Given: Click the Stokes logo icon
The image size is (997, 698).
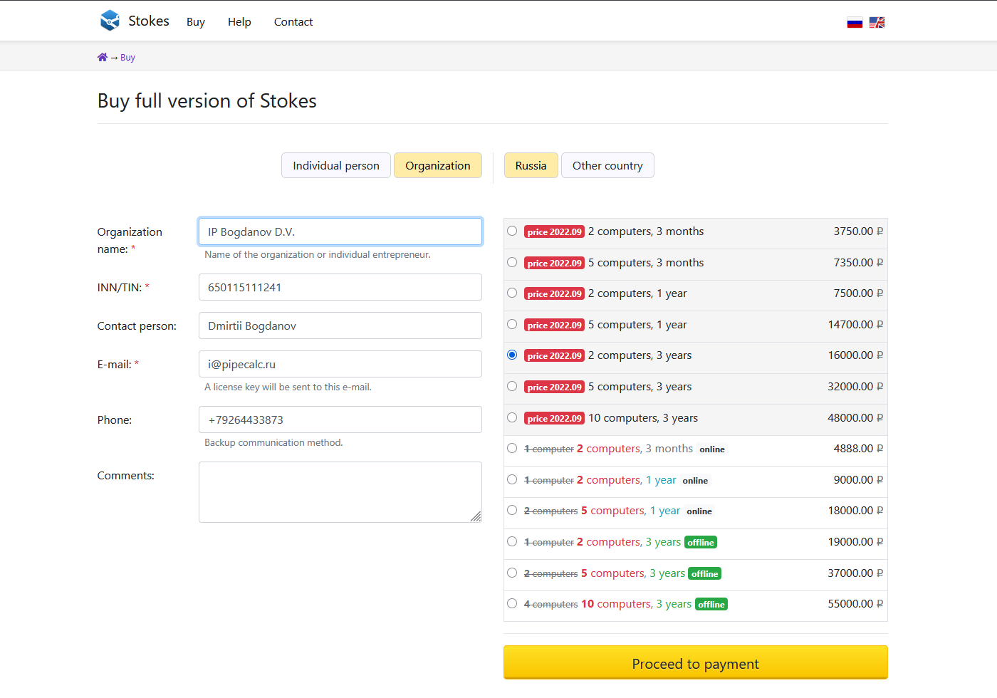Looking at the screenshot, I should [110, 21].
